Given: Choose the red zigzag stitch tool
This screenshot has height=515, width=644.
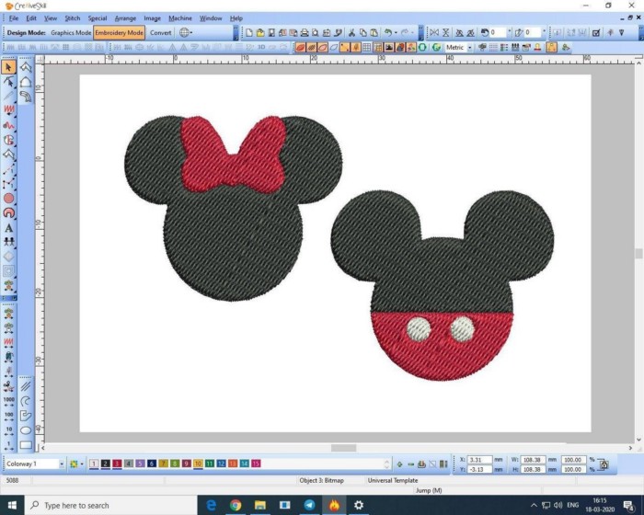Looking at the screenshot, I should (8, 109).
